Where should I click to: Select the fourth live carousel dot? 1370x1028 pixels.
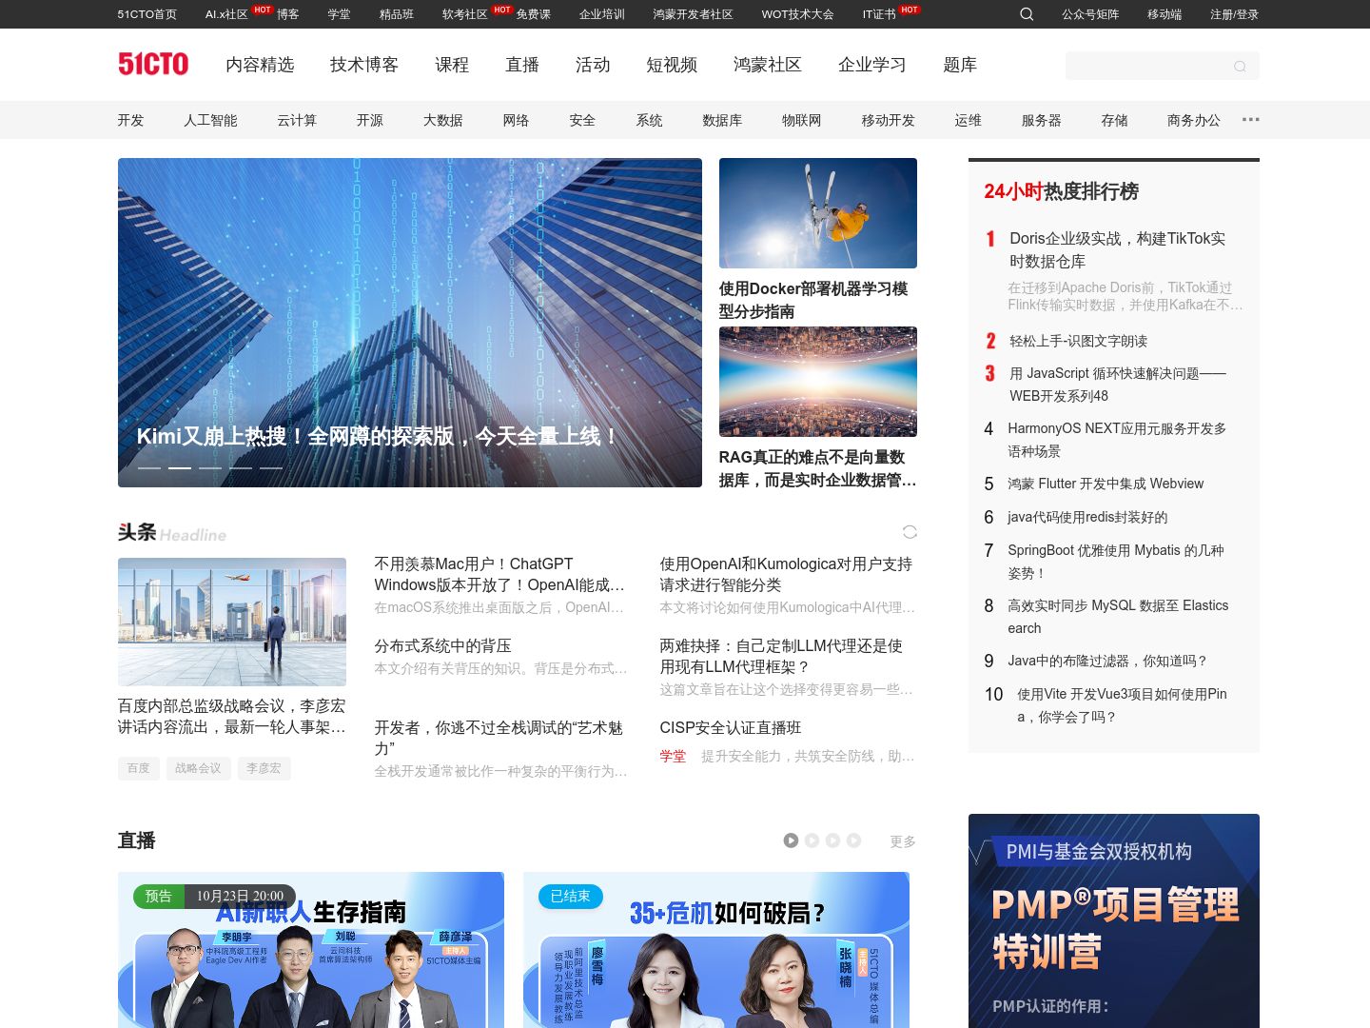[x=853, y=840]
